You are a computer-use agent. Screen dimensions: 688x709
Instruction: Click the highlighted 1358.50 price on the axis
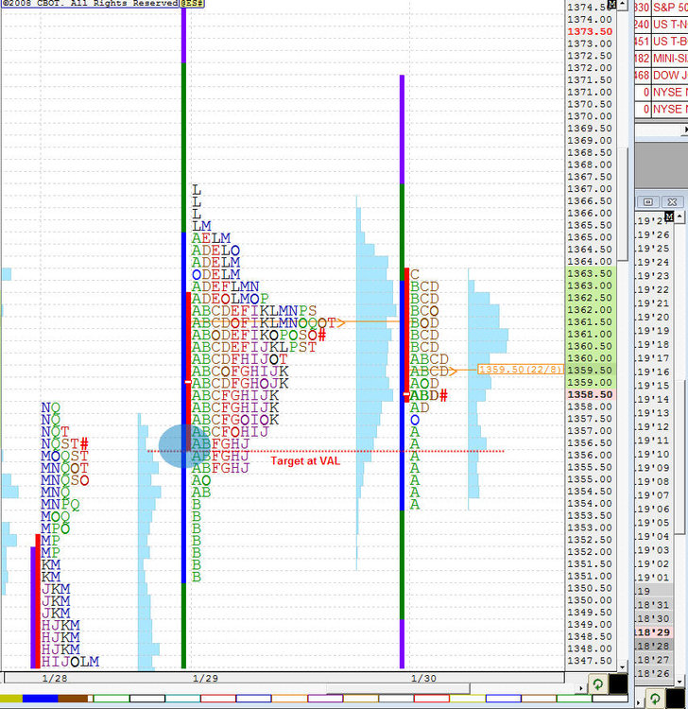[x=590, y=394]
